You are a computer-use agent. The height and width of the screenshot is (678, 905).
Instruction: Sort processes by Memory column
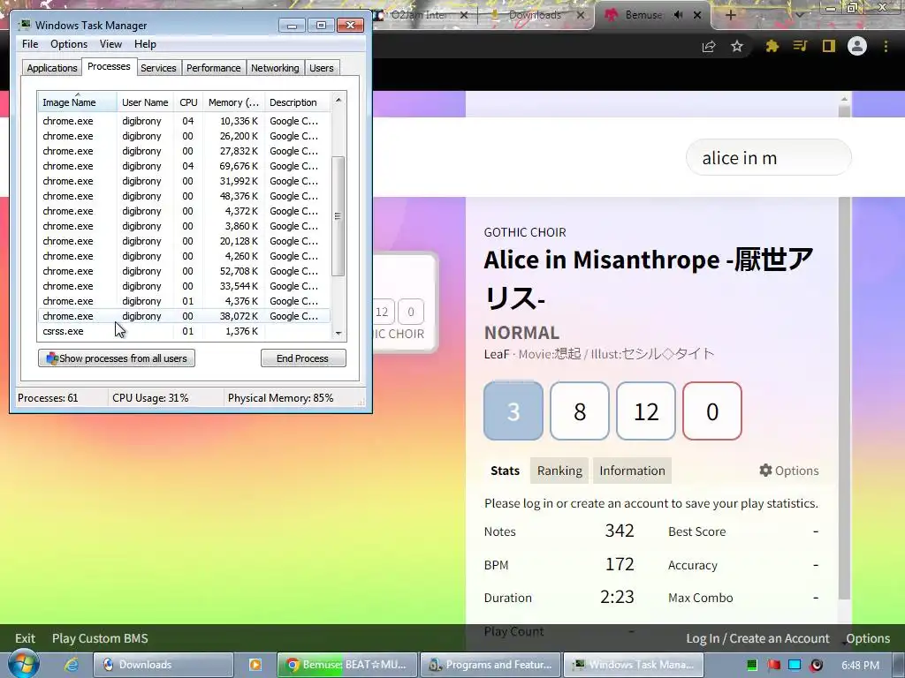pos(233,102)
